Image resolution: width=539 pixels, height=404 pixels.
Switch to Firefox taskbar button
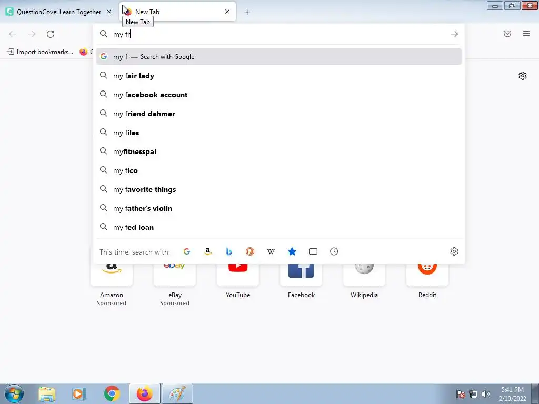tap(145, 393)
